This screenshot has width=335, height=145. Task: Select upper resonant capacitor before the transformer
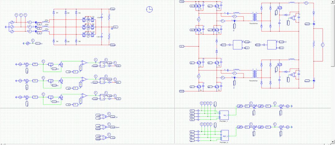(228, 13)
